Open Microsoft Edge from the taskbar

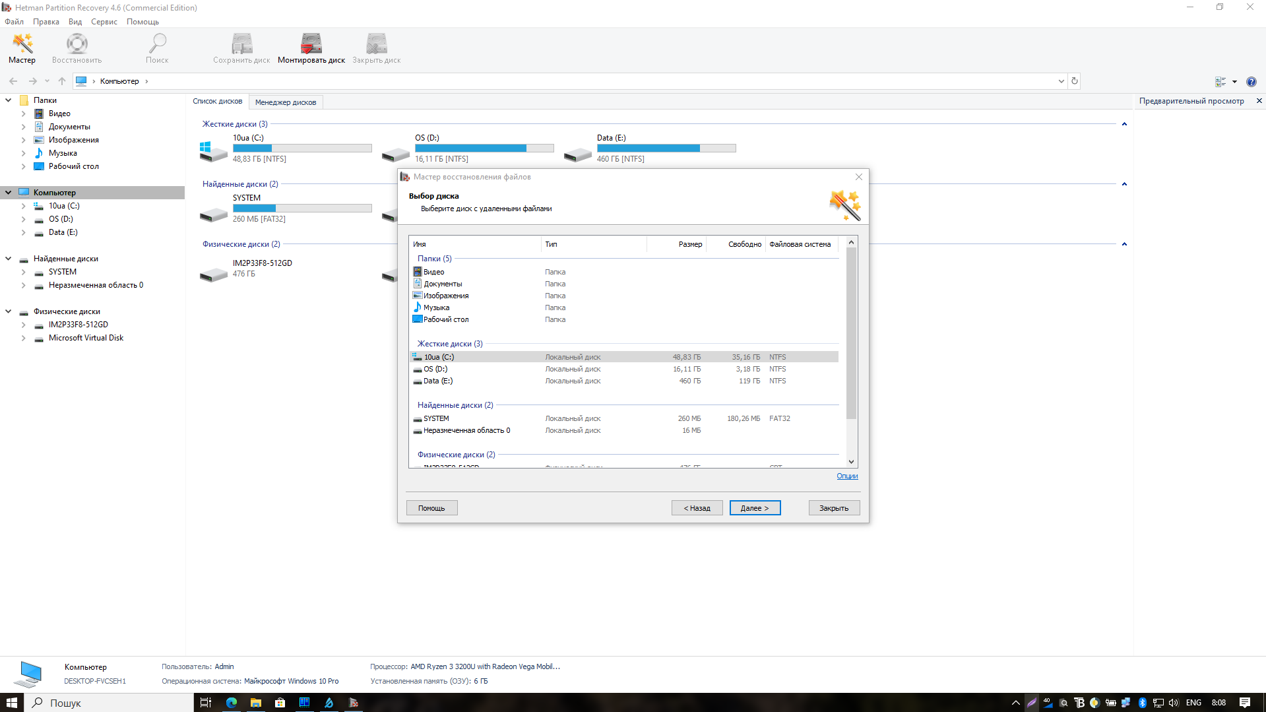pyautogui.click(x=232, y=703)
